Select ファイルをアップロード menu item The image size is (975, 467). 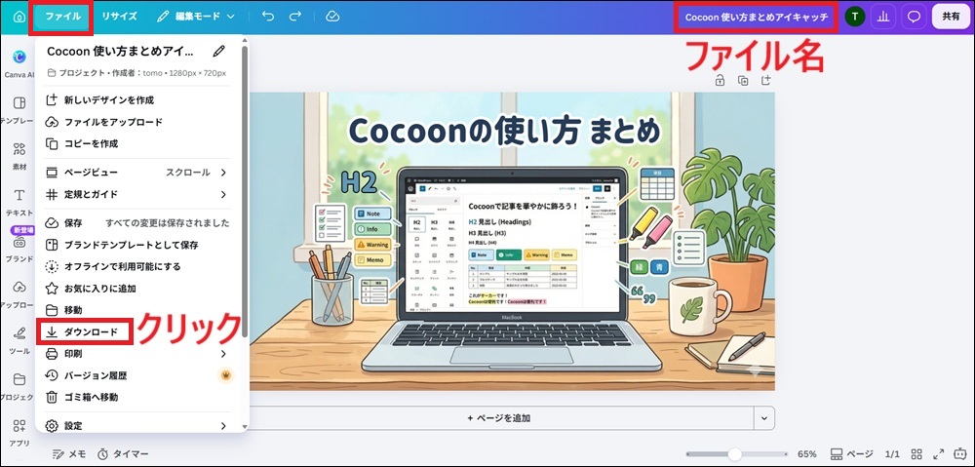click(x=138, y=122)
